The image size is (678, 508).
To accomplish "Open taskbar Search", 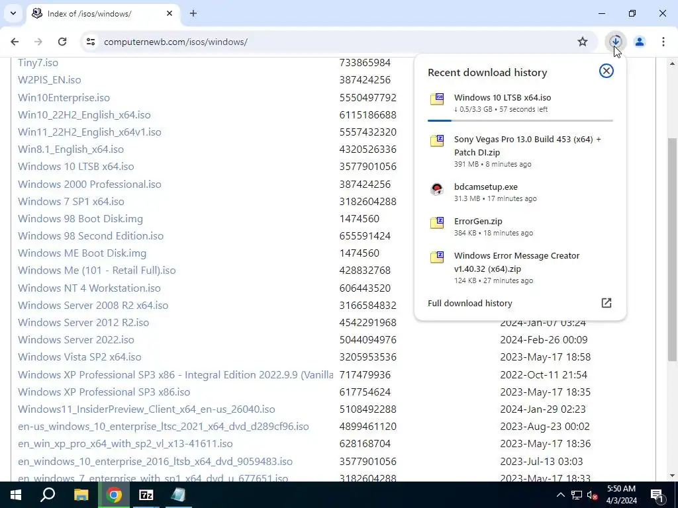I will (48, 495).
